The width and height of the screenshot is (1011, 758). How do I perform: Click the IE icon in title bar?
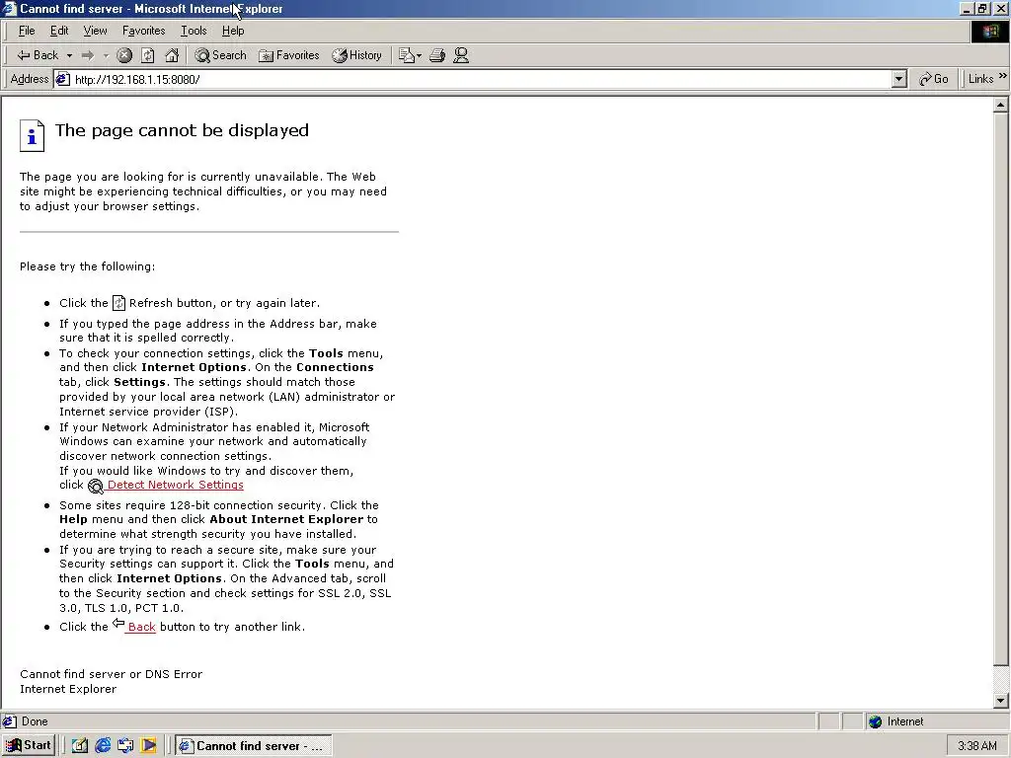pyautogui.click(x=10, y=8)
